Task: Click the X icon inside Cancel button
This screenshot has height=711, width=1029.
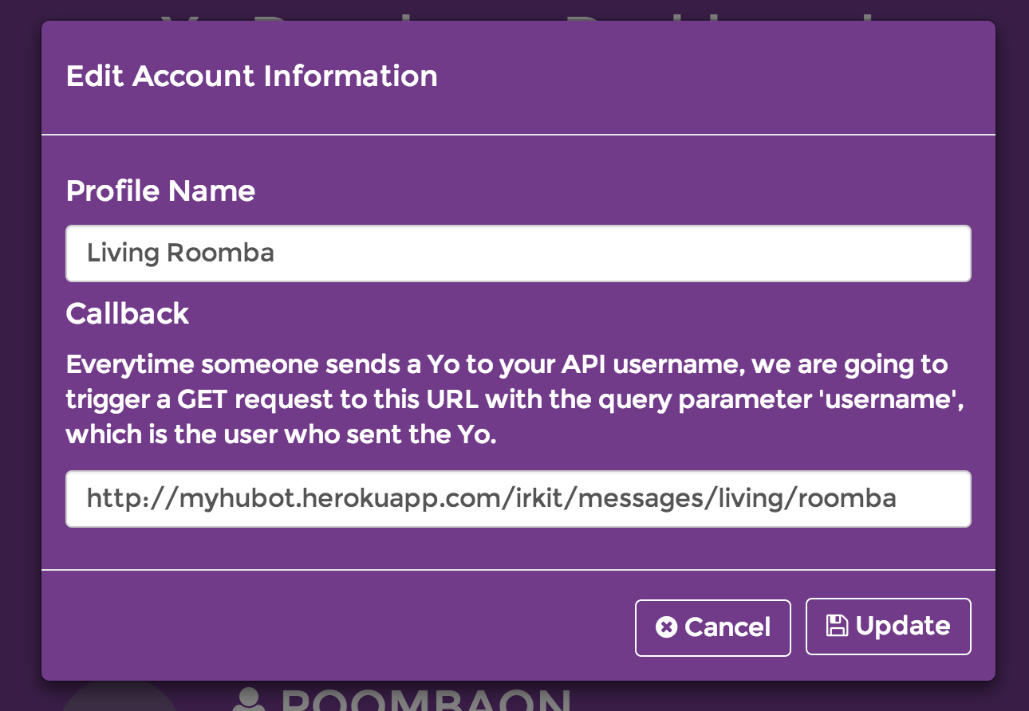Action: (666, 627)
